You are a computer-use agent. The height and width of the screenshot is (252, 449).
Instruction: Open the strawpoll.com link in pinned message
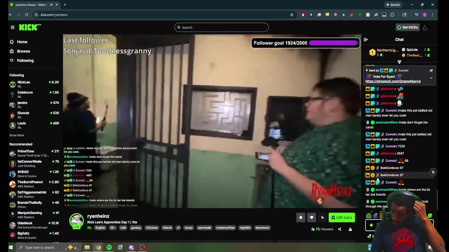tap(393, 81)
